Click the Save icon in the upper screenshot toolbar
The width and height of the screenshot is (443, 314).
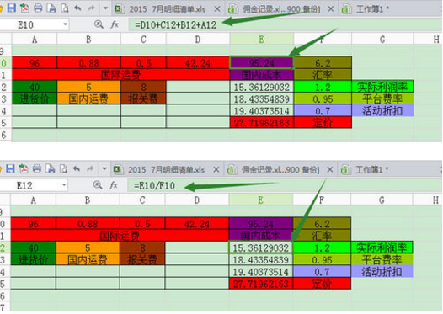tap(11, 8)
